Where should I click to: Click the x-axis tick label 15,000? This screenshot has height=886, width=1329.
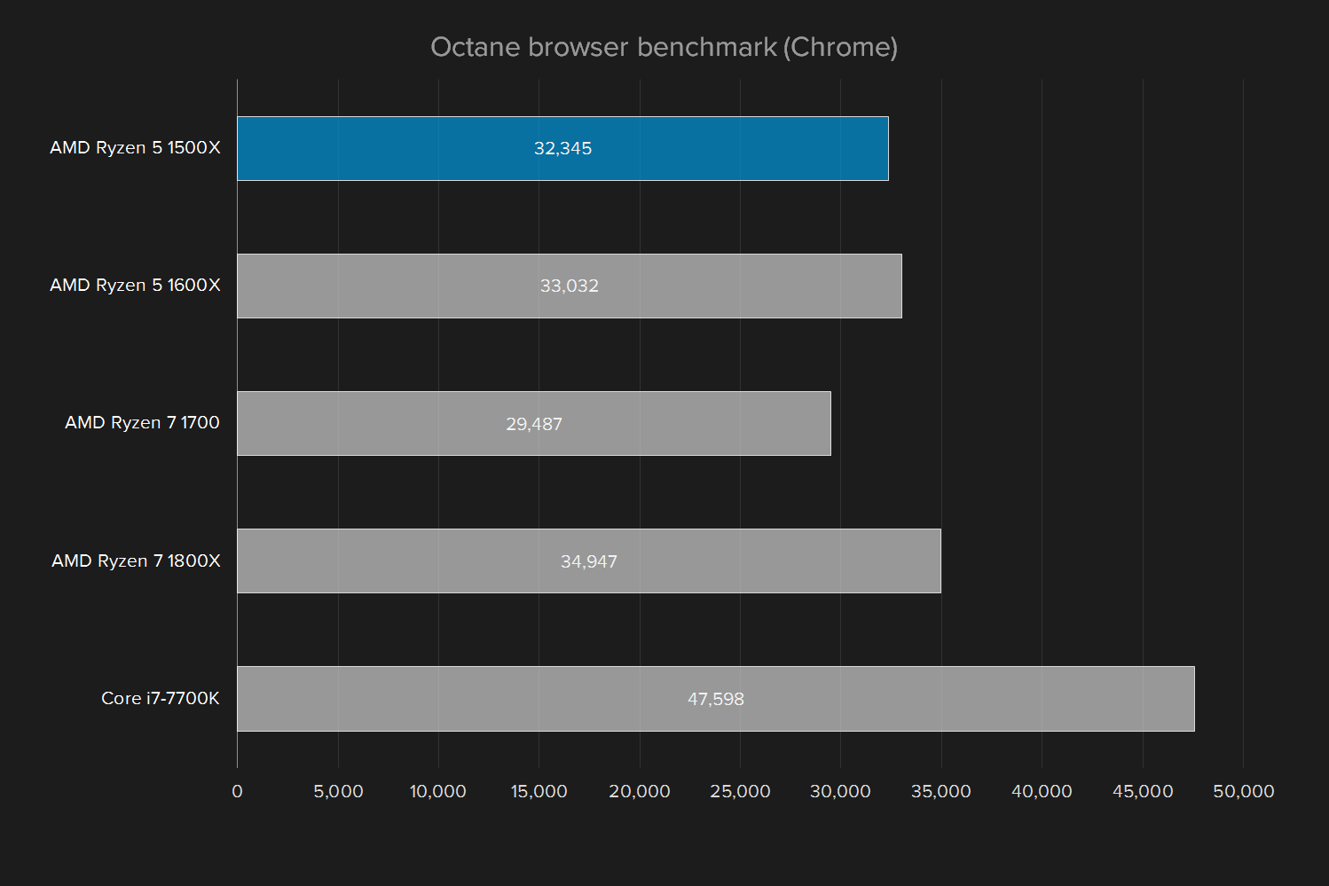click(539, 791)
